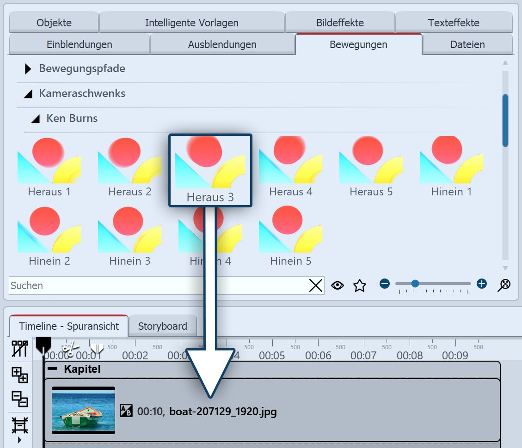Collapse the Kapitel track with minus
522x448 pixels.
tap(52, 368)
